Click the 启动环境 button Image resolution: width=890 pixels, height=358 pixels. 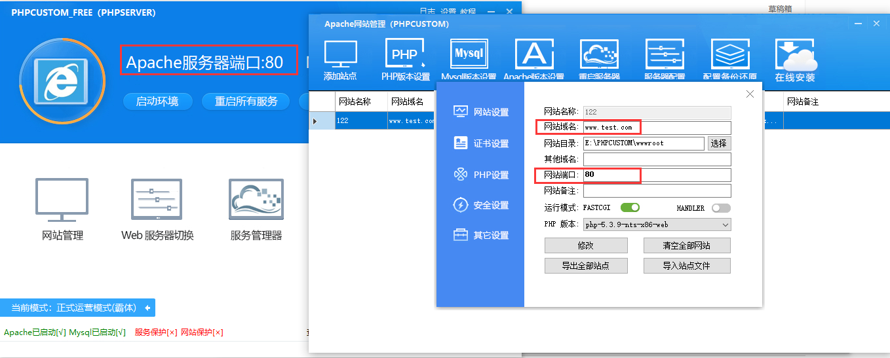pyautogui.click(x=157, y=101)
